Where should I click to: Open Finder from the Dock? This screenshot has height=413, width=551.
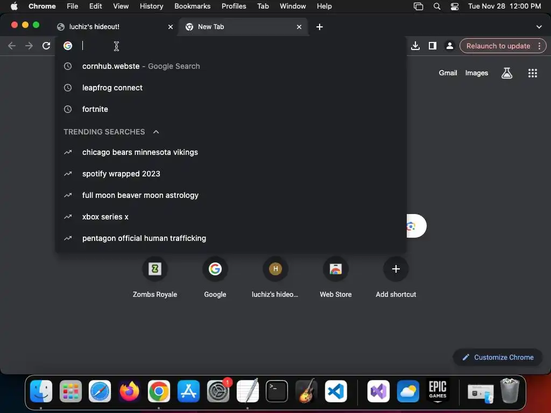pyautogui.click(x=41, y=391)
